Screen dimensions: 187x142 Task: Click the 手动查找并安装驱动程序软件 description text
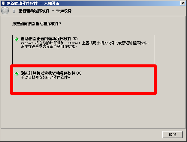[45, 78]
